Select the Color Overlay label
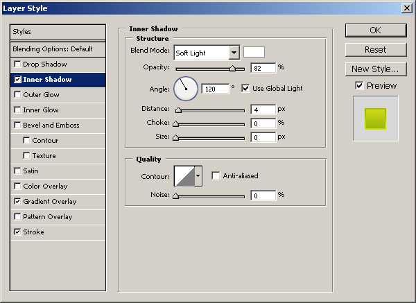Screen dimensions: 416x303 (45, 187)
